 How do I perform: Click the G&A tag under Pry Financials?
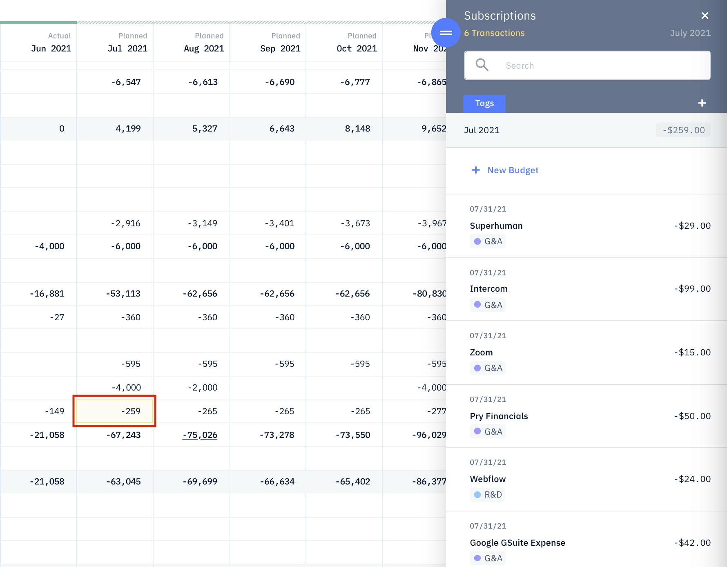[488, 431]
